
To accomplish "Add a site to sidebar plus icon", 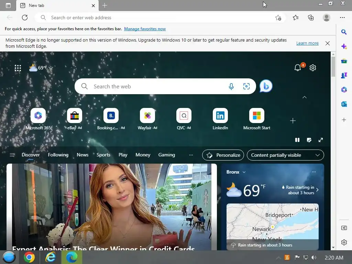I will [344, 120].
